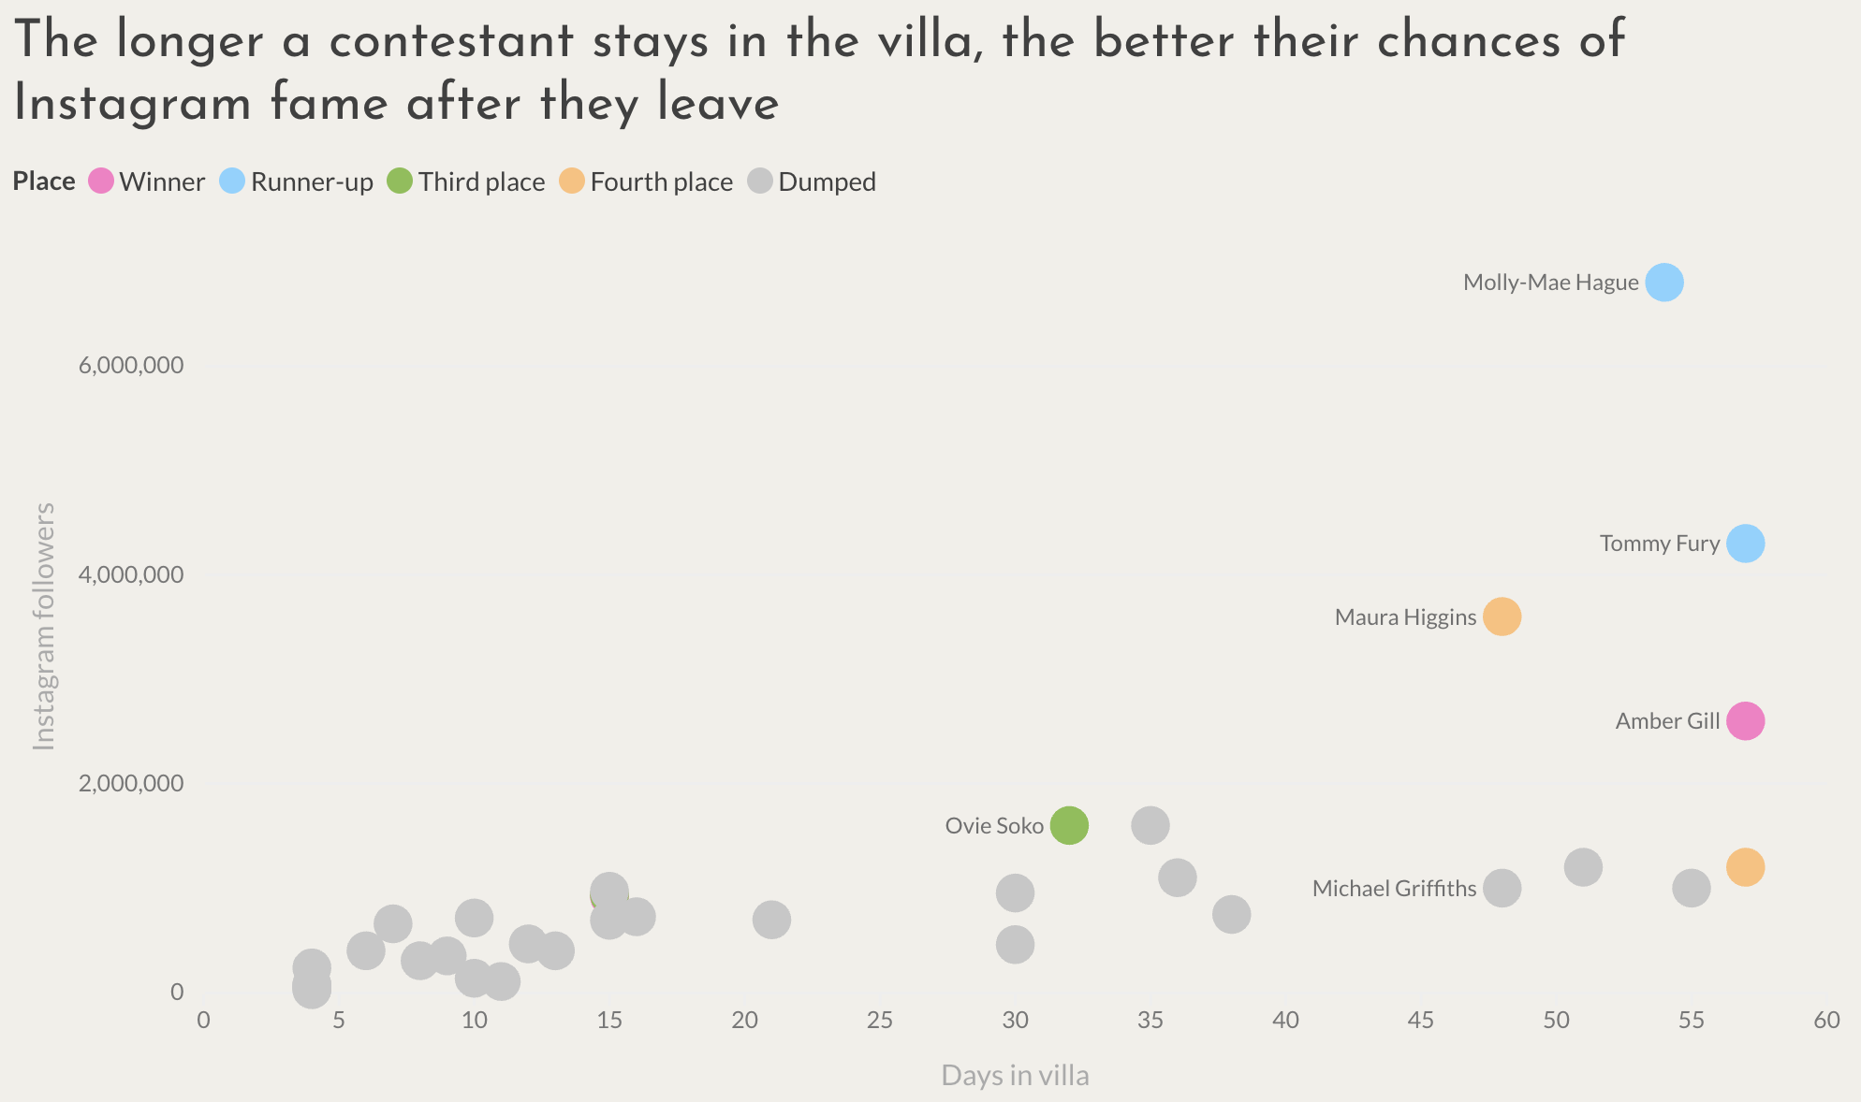Image resolution: width=1861 pixels, height=1102 pixels.
Task: Select Ovie Soko's green data point
Action: pyautogui.click(x=1069, y=826)
